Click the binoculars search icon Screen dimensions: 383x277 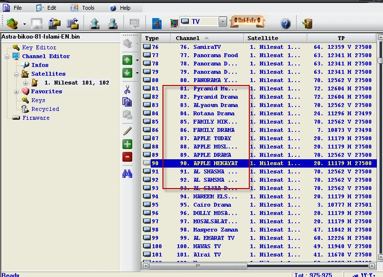[127, 174]
